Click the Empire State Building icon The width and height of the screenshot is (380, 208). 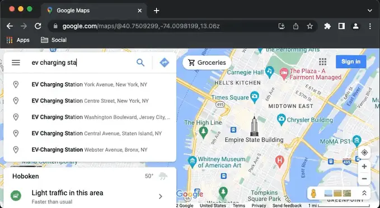[254, 126]
